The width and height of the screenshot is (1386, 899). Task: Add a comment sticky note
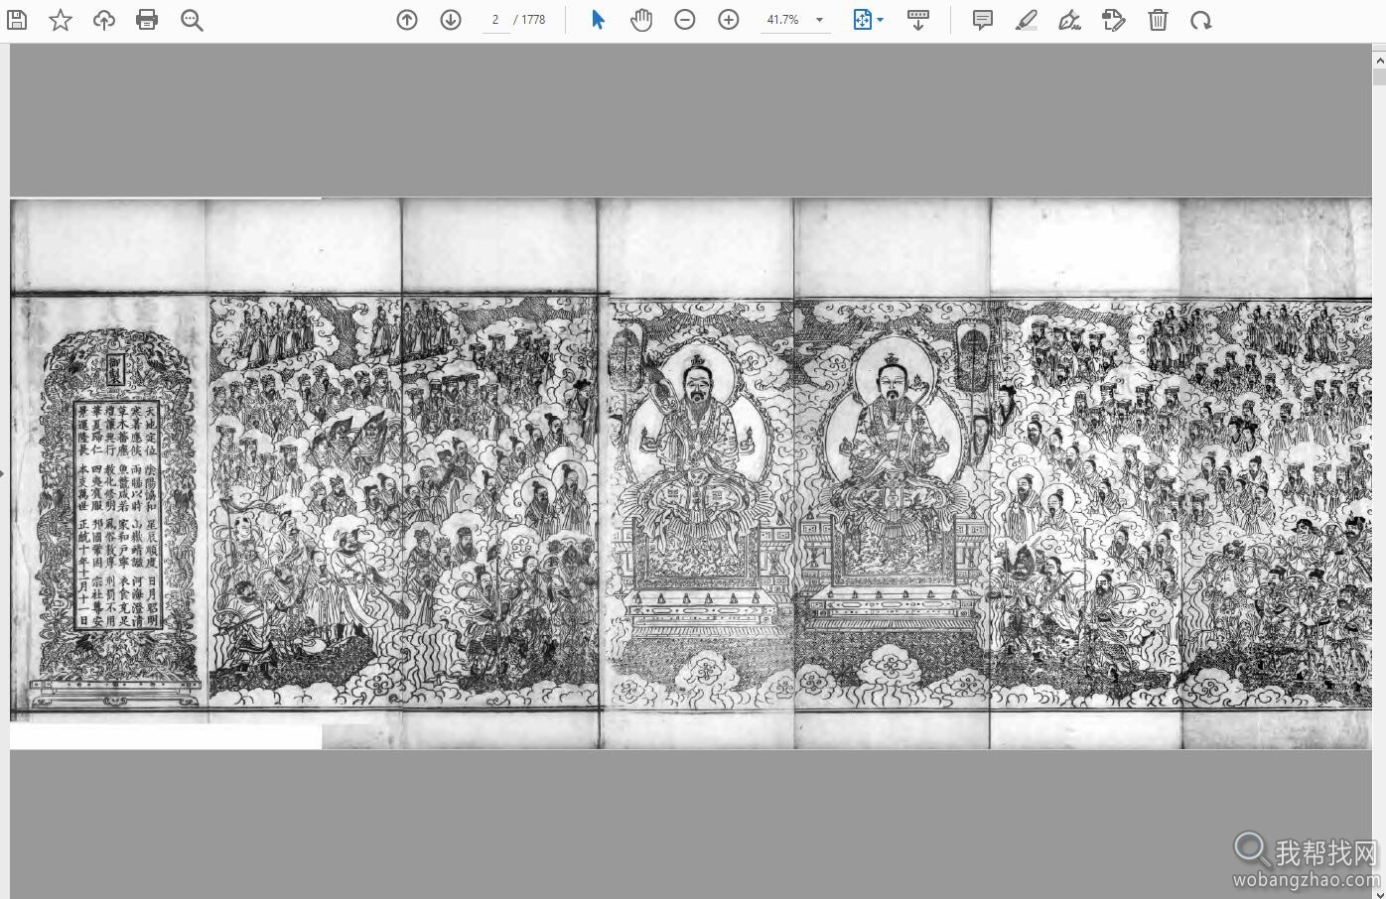coord(983,20)
